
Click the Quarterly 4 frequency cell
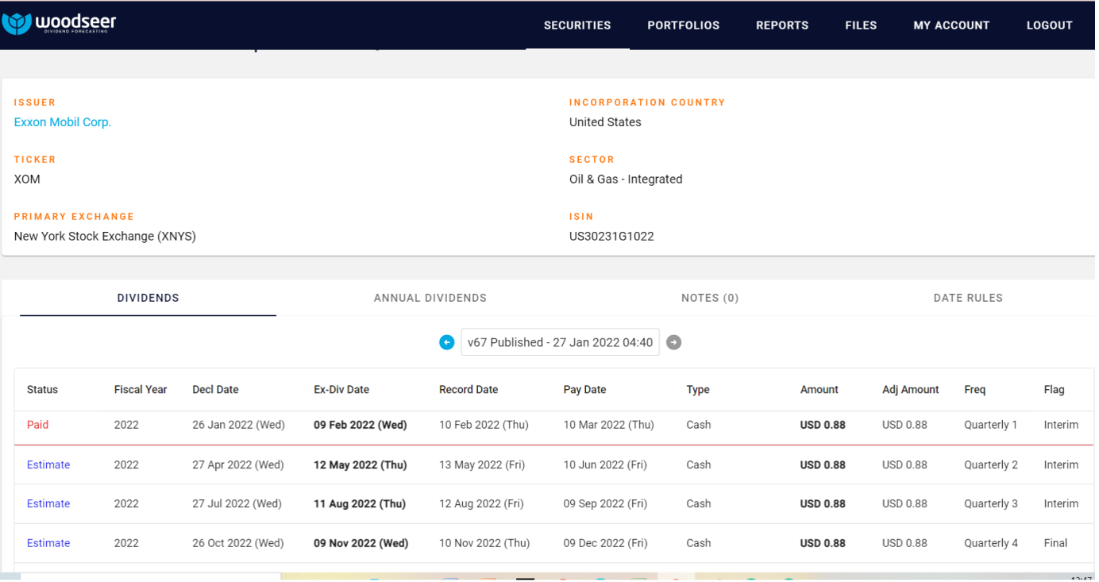[991, 543]
